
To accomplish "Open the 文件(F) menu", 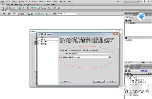I will click(x=8, y=2).
